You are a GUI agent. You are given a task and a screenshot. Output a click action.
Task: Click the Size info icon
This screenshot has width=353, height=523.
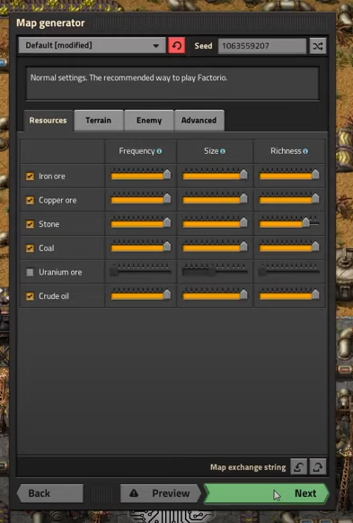pos(223,151)
